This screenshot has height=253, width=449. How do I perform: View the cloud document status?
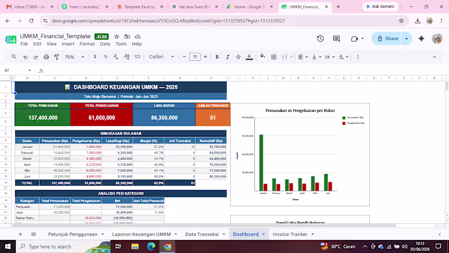point(138,37)
